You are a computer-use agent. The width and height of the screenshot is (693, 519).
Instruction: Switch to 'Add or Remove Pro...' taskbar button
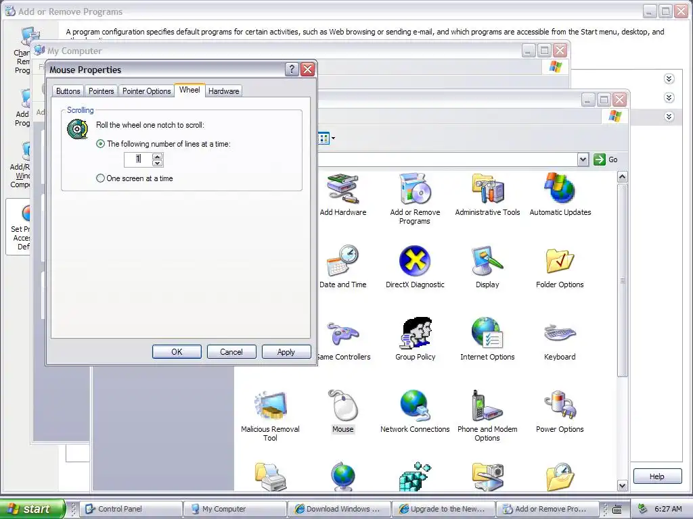(547, 509)
